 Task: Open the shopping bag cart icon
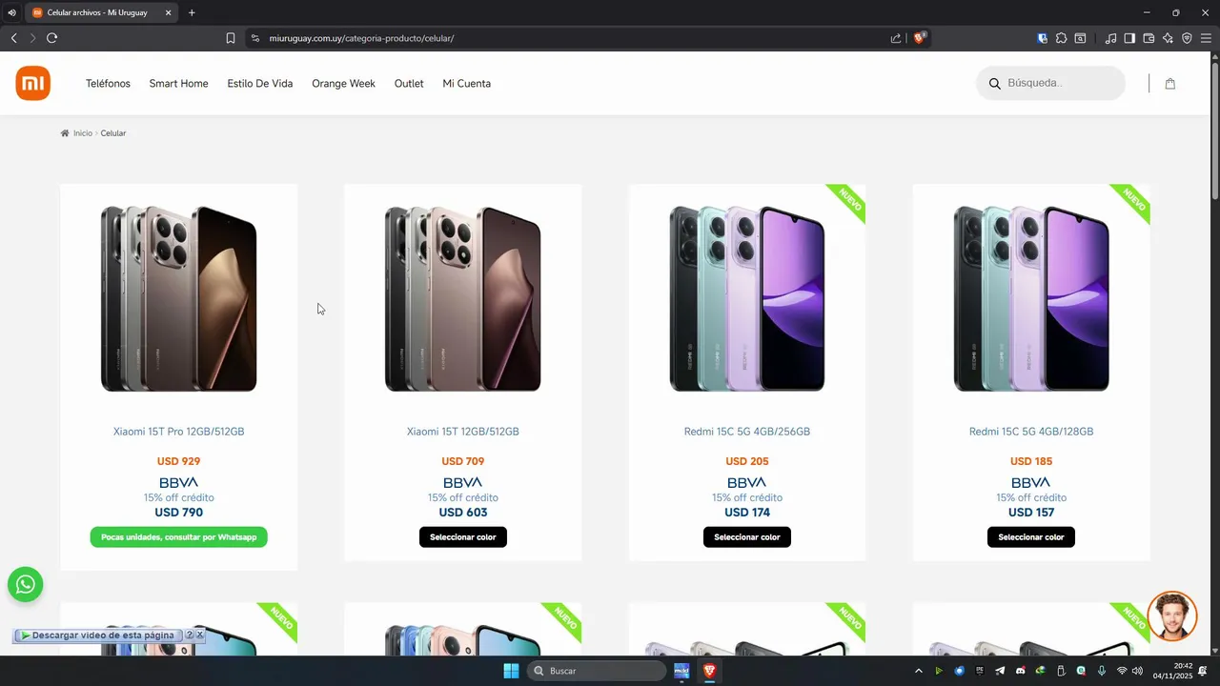coord(1169,83)
